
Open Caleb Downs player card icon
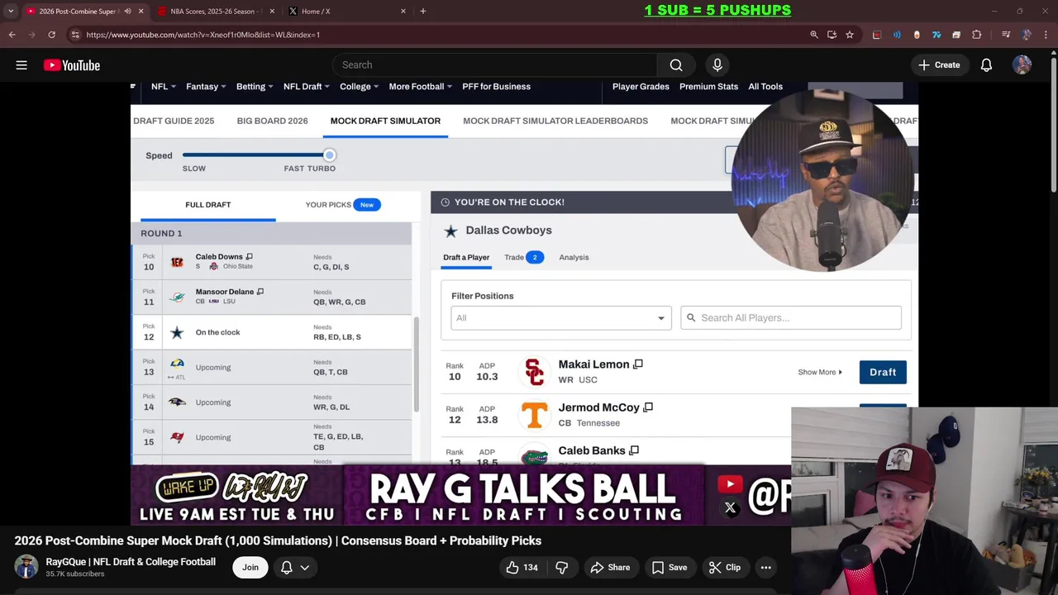pyautogui.click(x=249, y=257)
